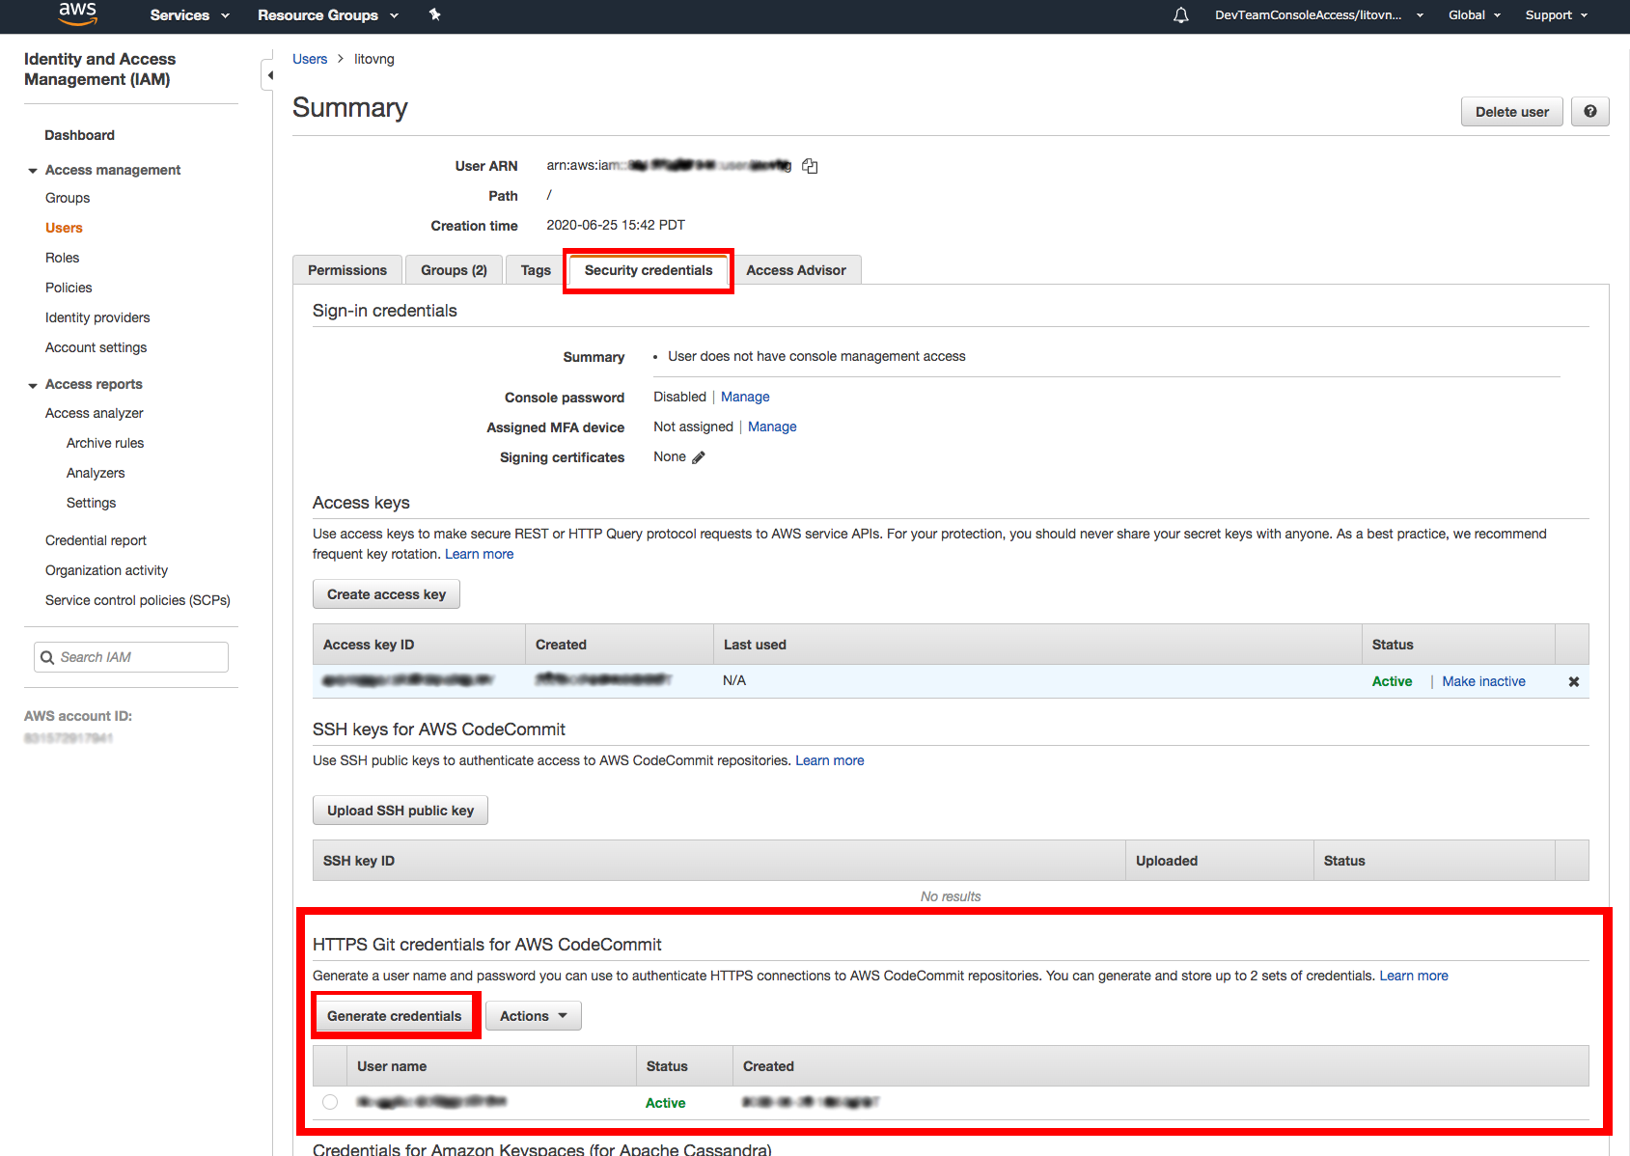Click the User name column header

[x=491, y=1066]
